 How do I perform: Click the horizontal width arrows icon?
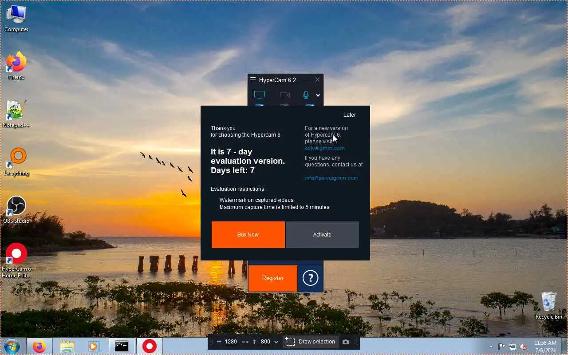pyautogui.click(x=219, y=342)
